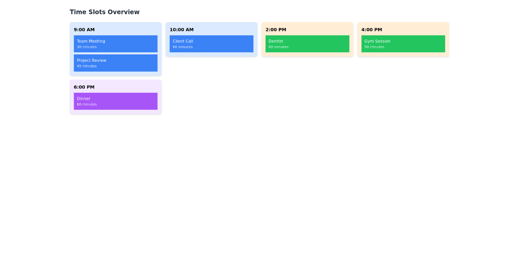Viewport: 519px width, 272px height.
Task: Select the 2:00 PM time slot header
Action: pyautogui.click(x=276, y=29)
